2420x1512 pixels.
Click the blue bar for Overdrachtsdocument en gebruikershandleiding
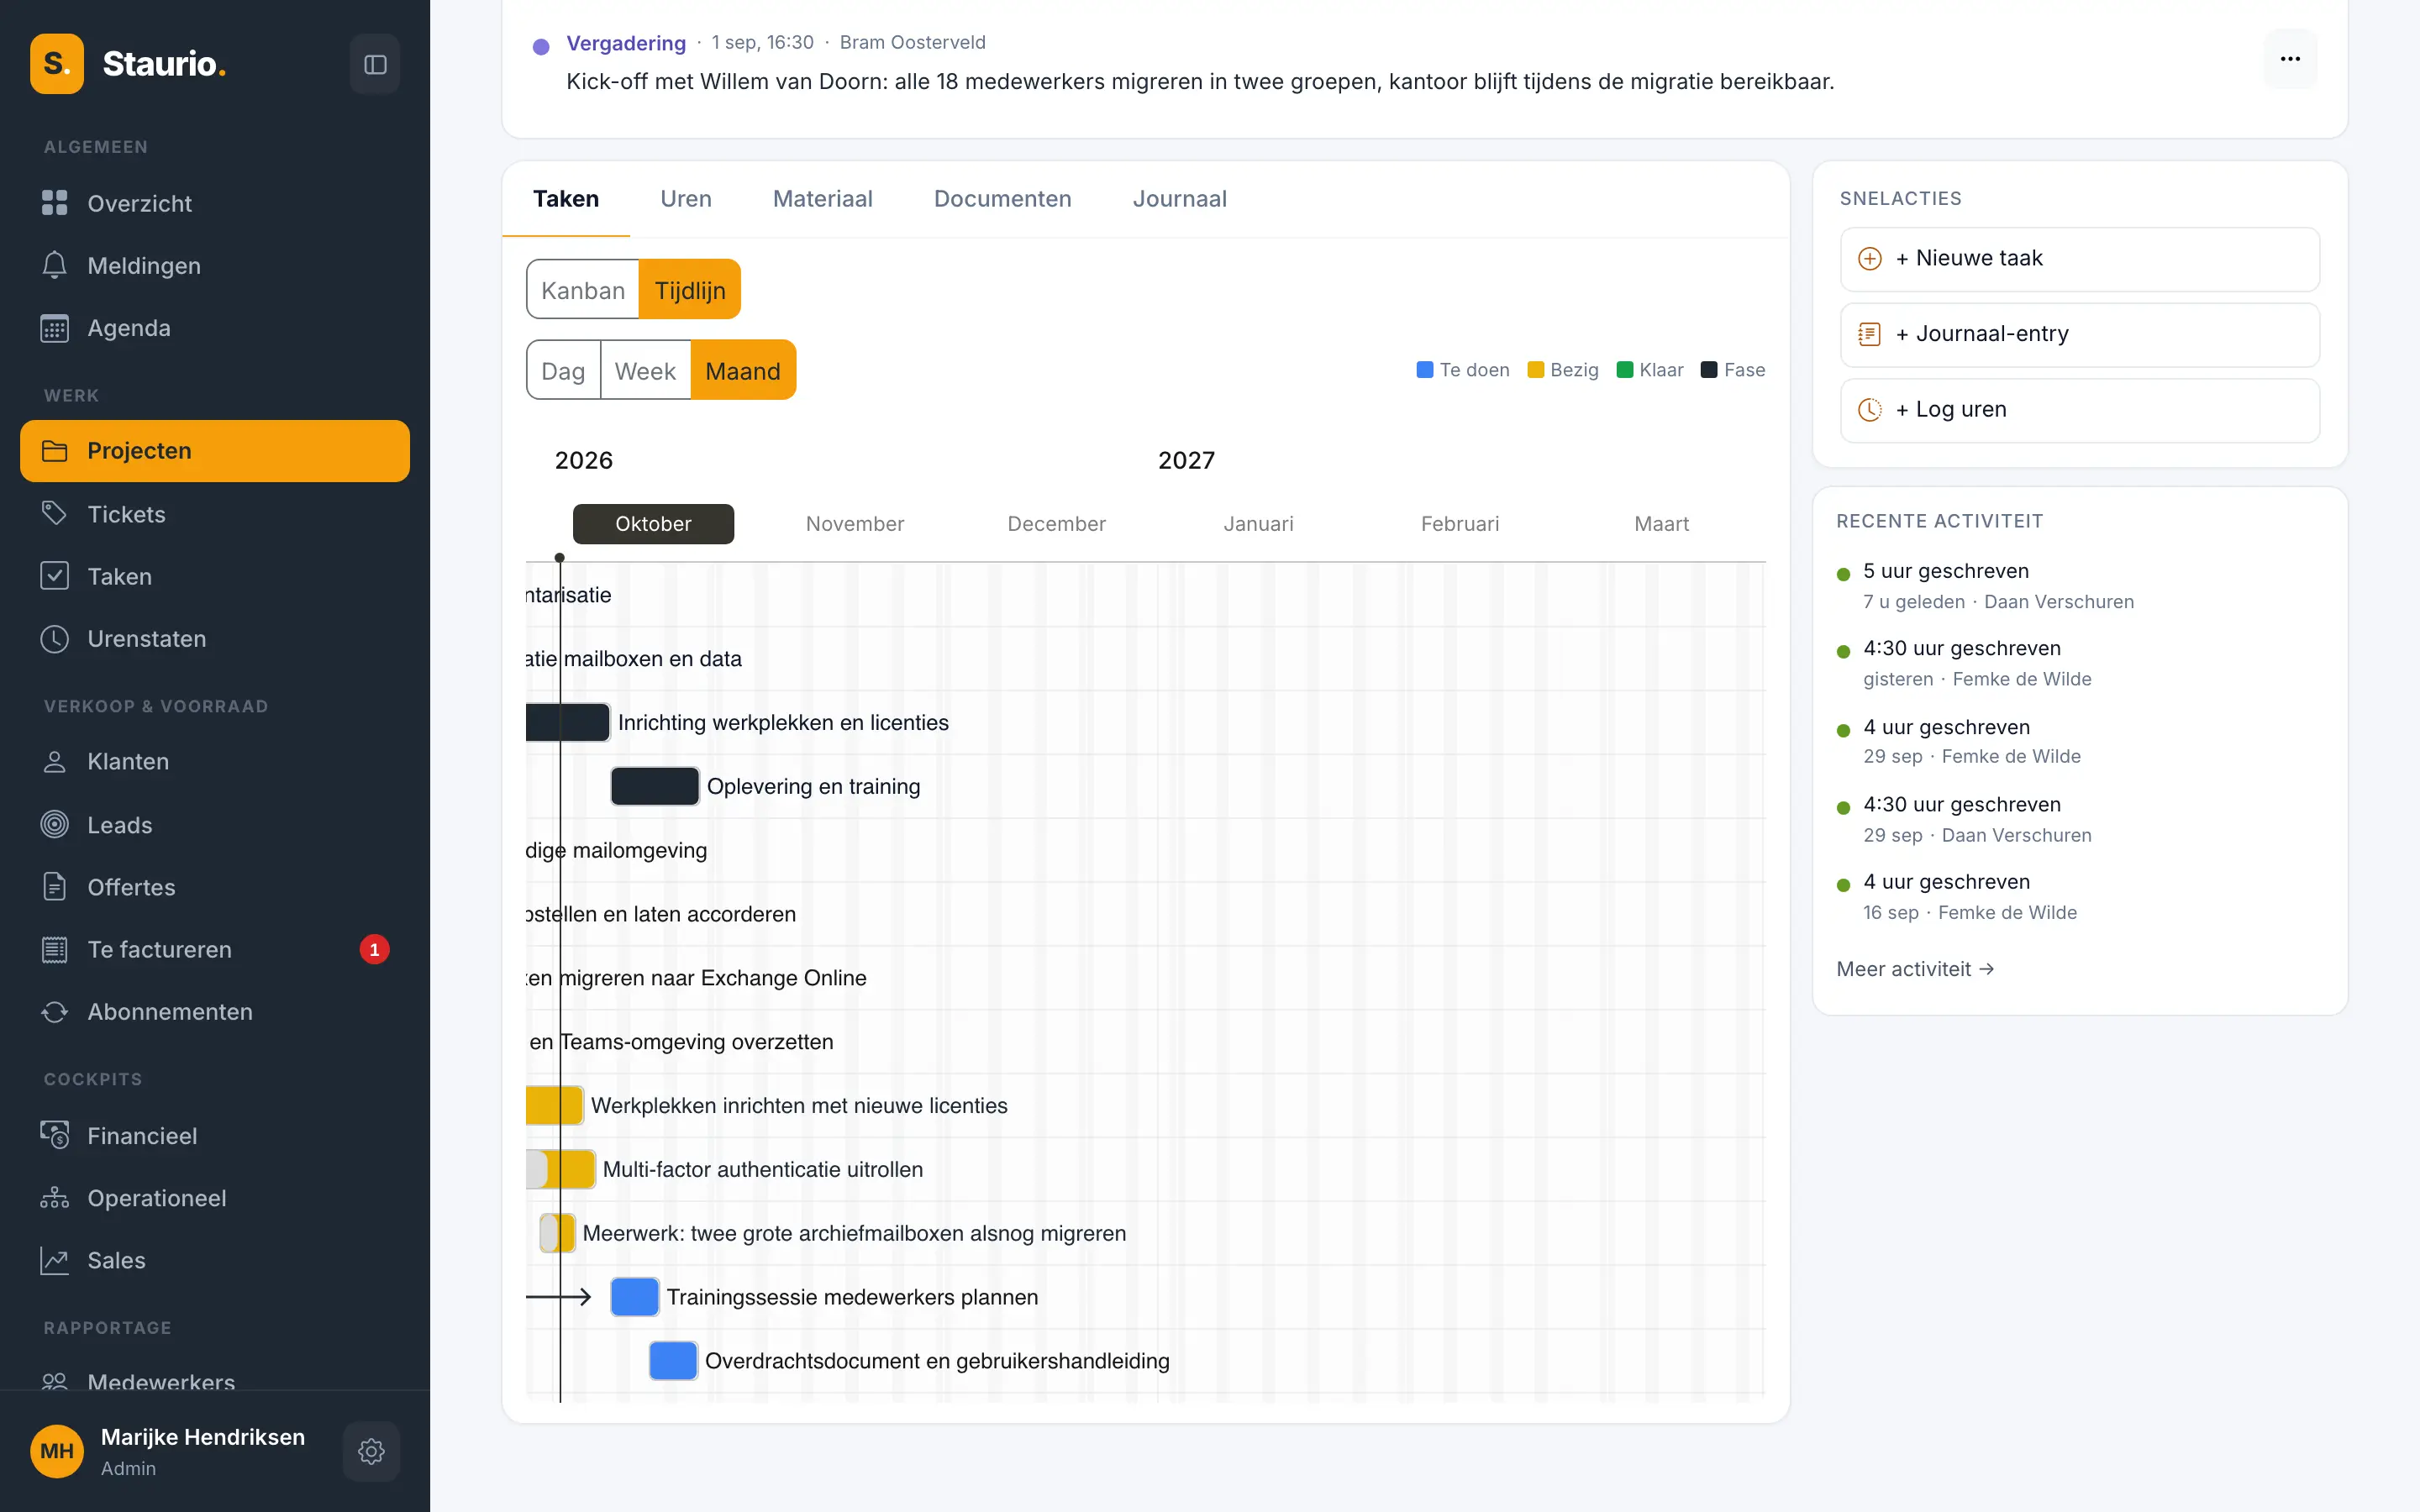(673, 1361)
